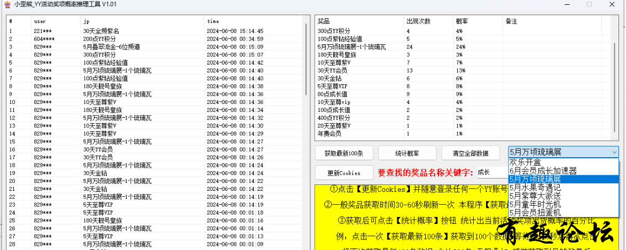
Task: Select 6月会员成长加速器 option
Action: point(564,171)
